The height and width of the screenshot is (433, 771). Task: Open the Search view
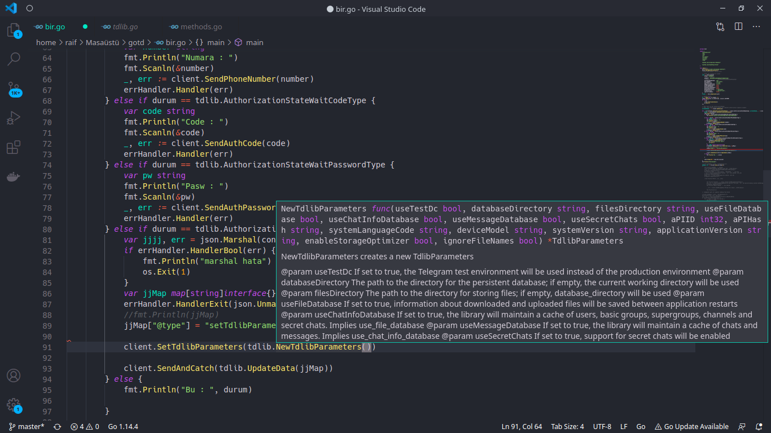pyautogui.click(x=14, y=59)
